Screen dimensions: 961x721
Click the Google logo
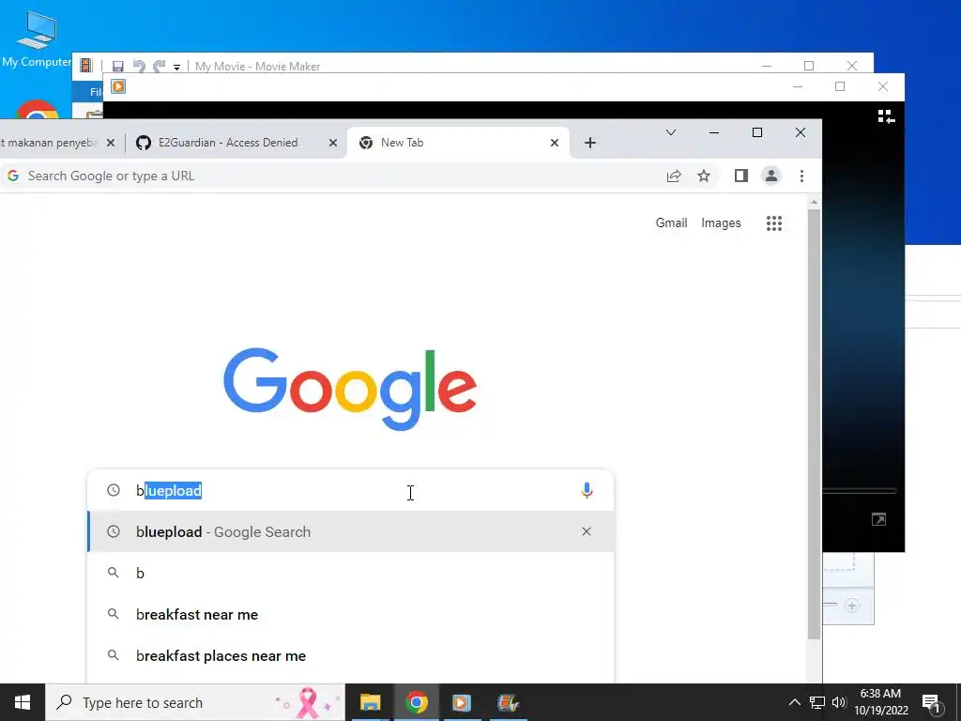click(350, 389)
